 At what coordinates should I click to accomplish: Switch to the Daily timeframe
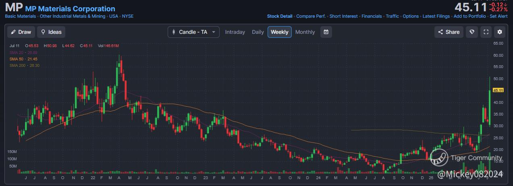click(258, 32)
